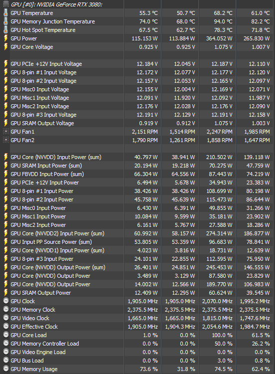Select the GPU SRAM Output Voltage lightning icon
Image resolution: width=275 pixels, height=374 pixels.
5,123
